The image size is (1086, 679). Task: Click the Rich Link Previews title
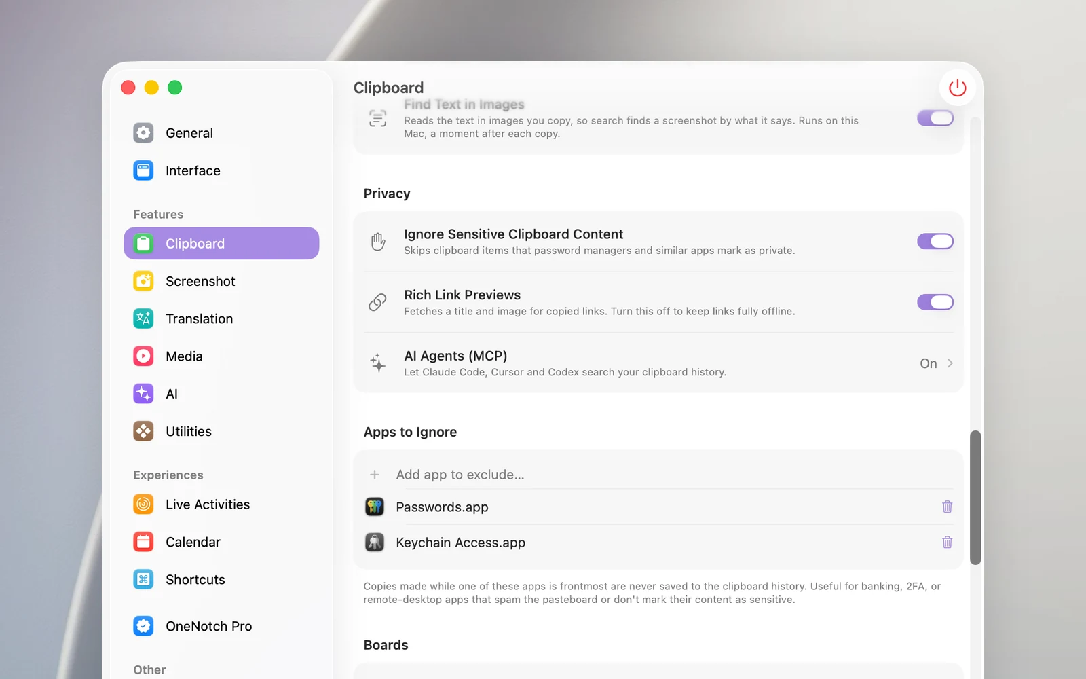pyautogui.click(x=462, y=295)
